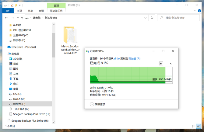Click the forward navigation arrow

tap(13, 18)
